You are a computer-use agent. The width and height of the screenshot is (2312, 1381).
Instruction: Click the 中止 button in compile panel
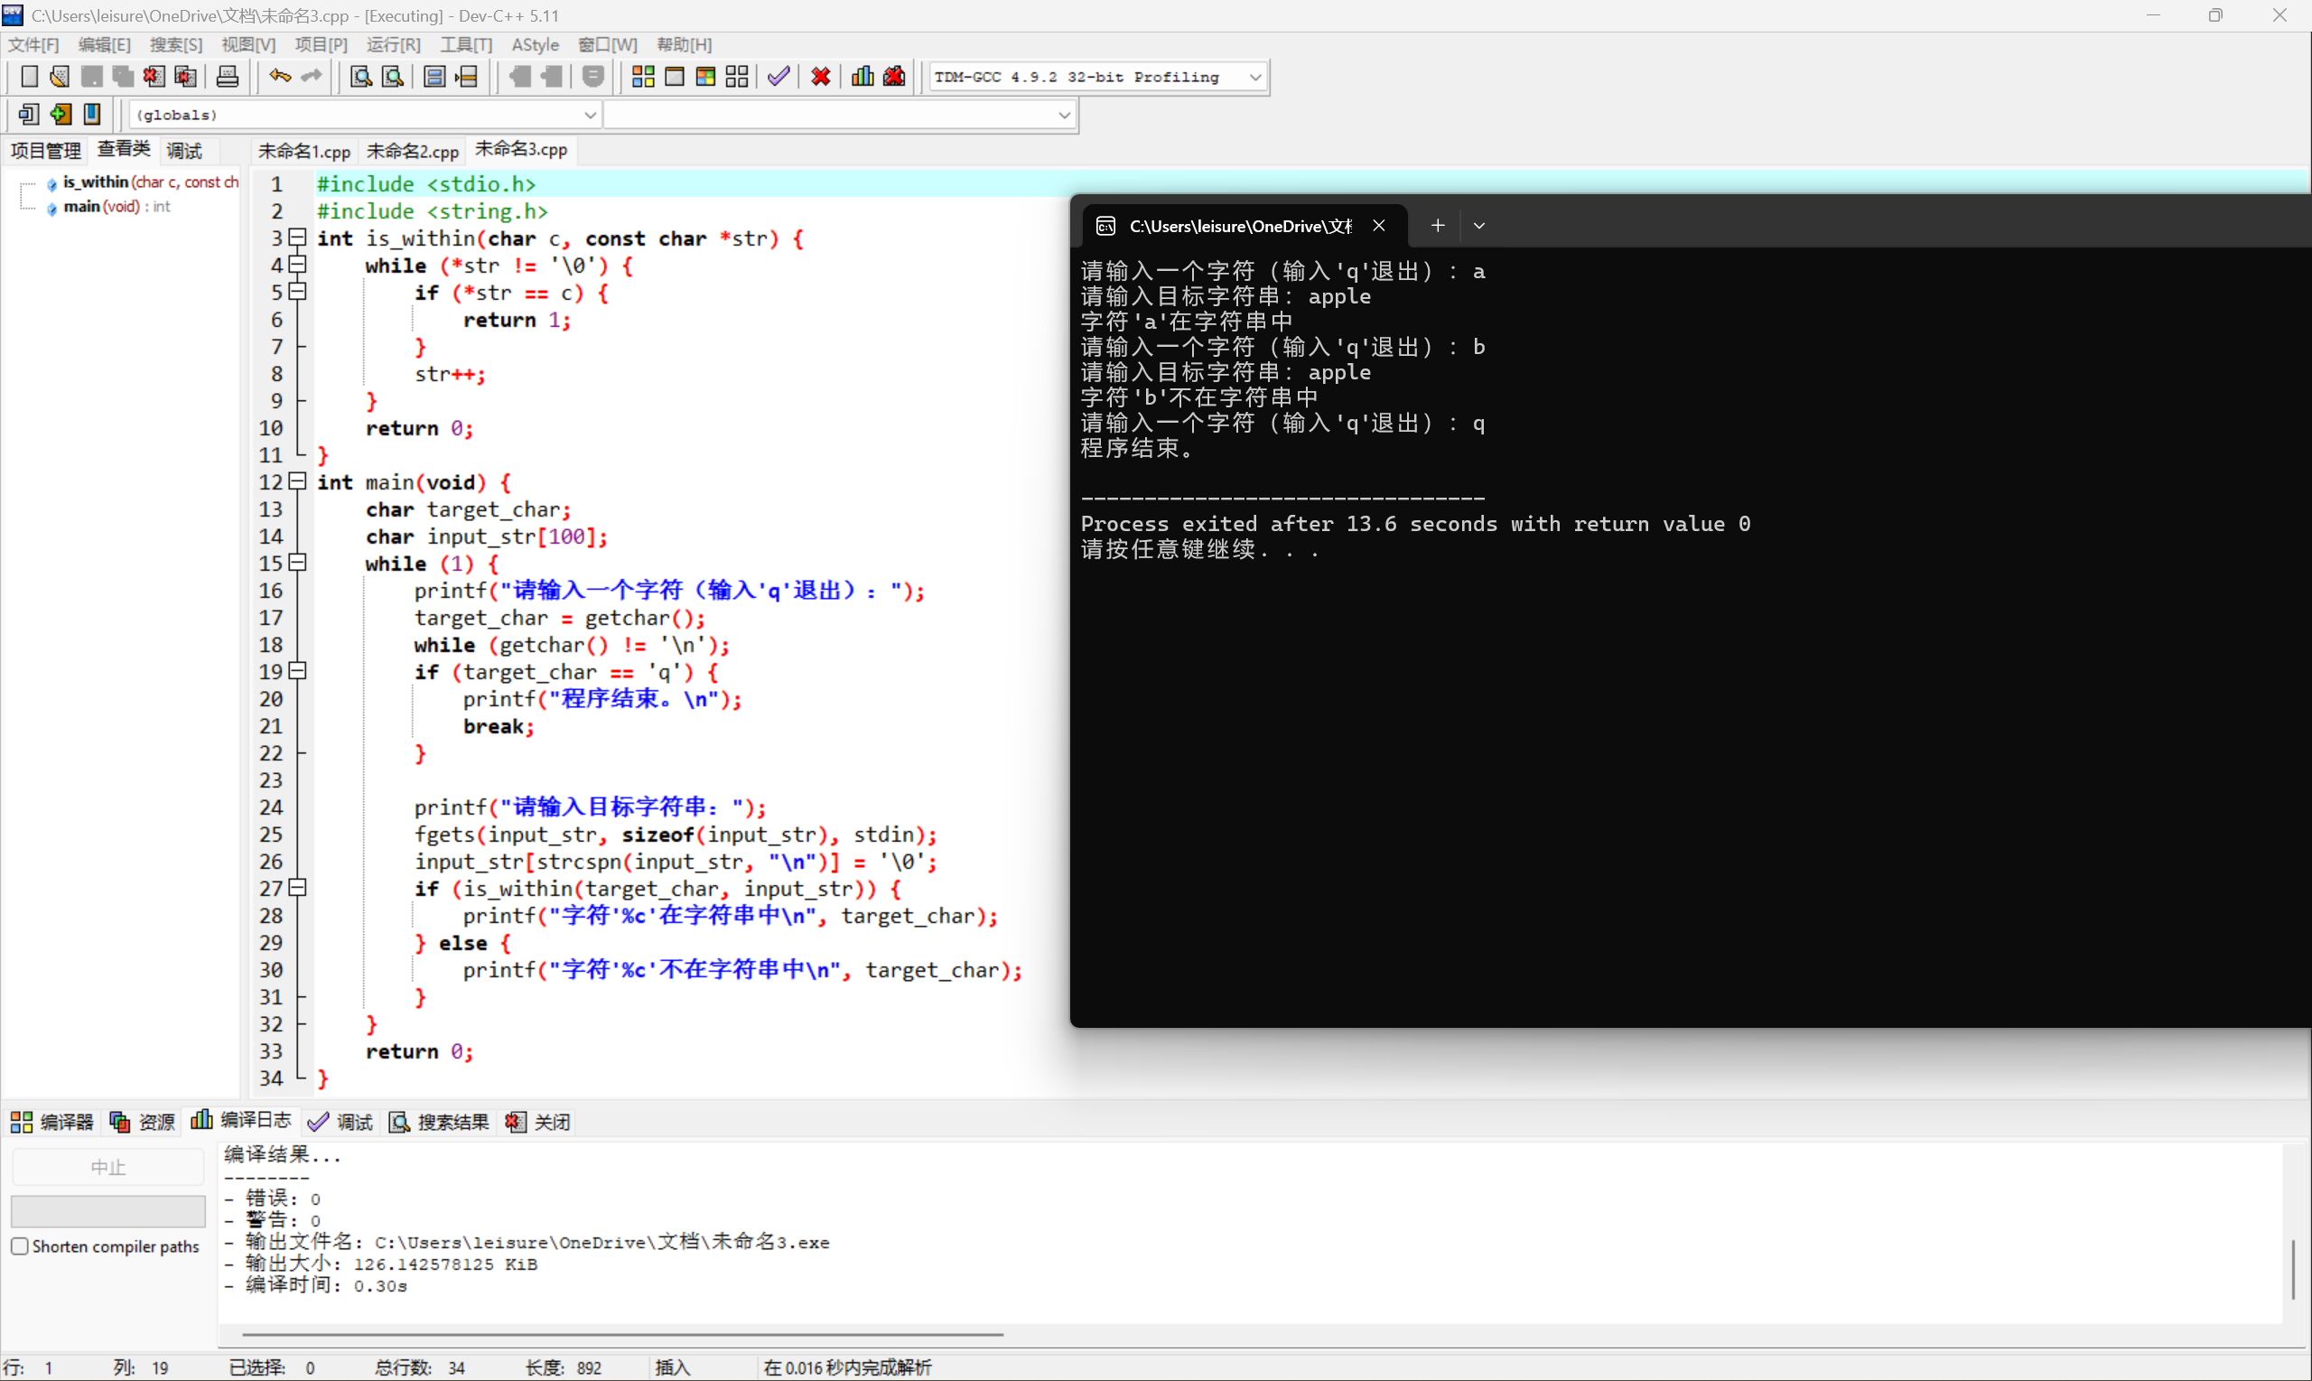pos(107,1165)
